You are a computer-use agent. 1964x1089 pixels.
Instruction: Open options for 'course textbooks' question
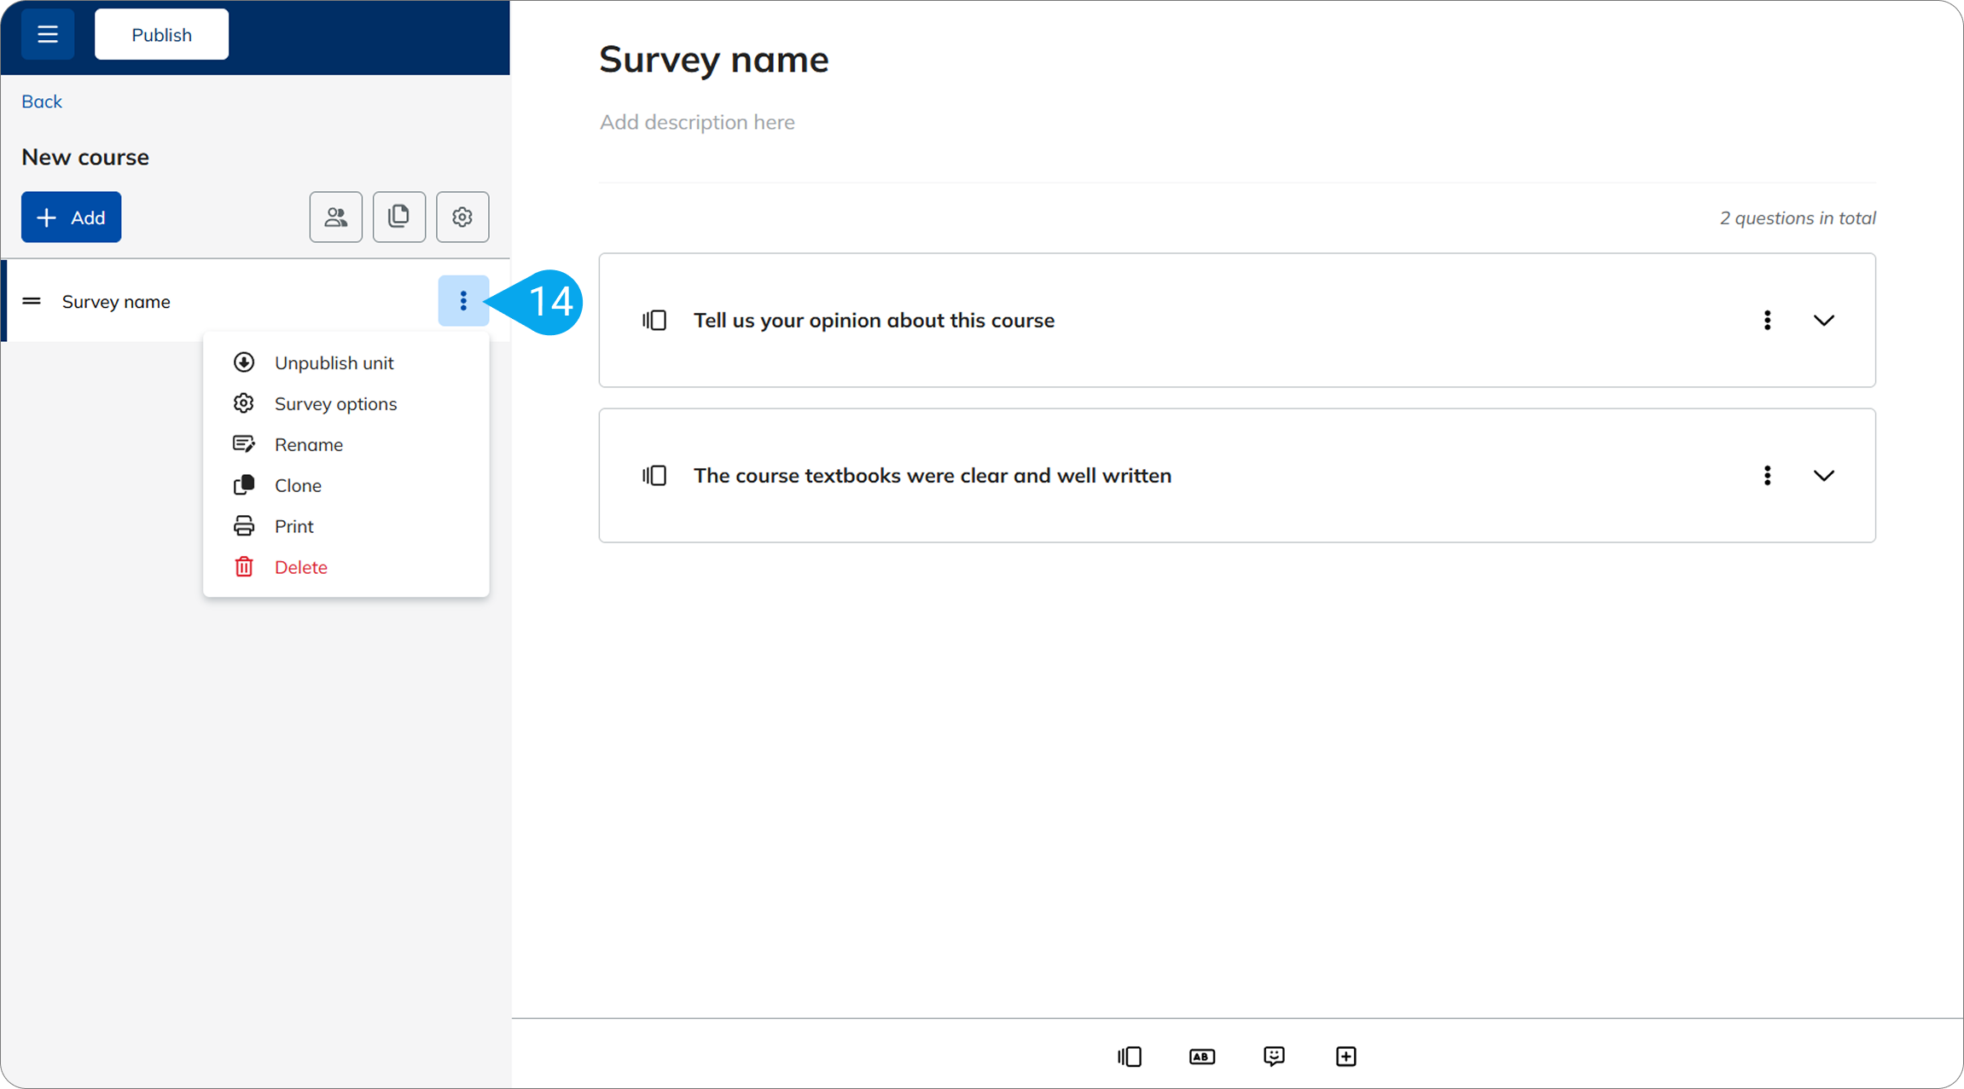tap(1767, 476)
